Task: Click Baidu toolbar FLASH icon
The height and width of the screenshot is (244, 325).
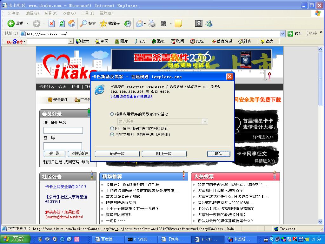Action: (x=193, y=41)
